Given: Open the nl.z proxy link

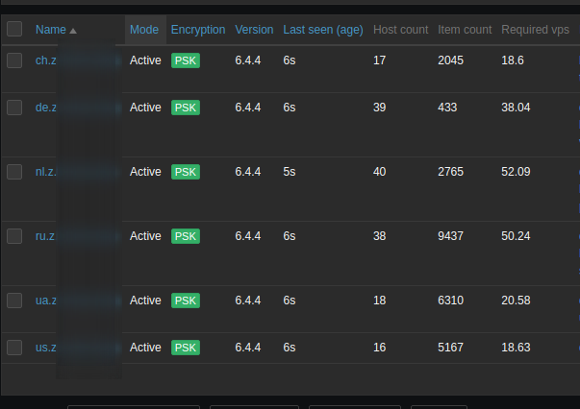Looking at the screenshot, I should tap(46, 172).
